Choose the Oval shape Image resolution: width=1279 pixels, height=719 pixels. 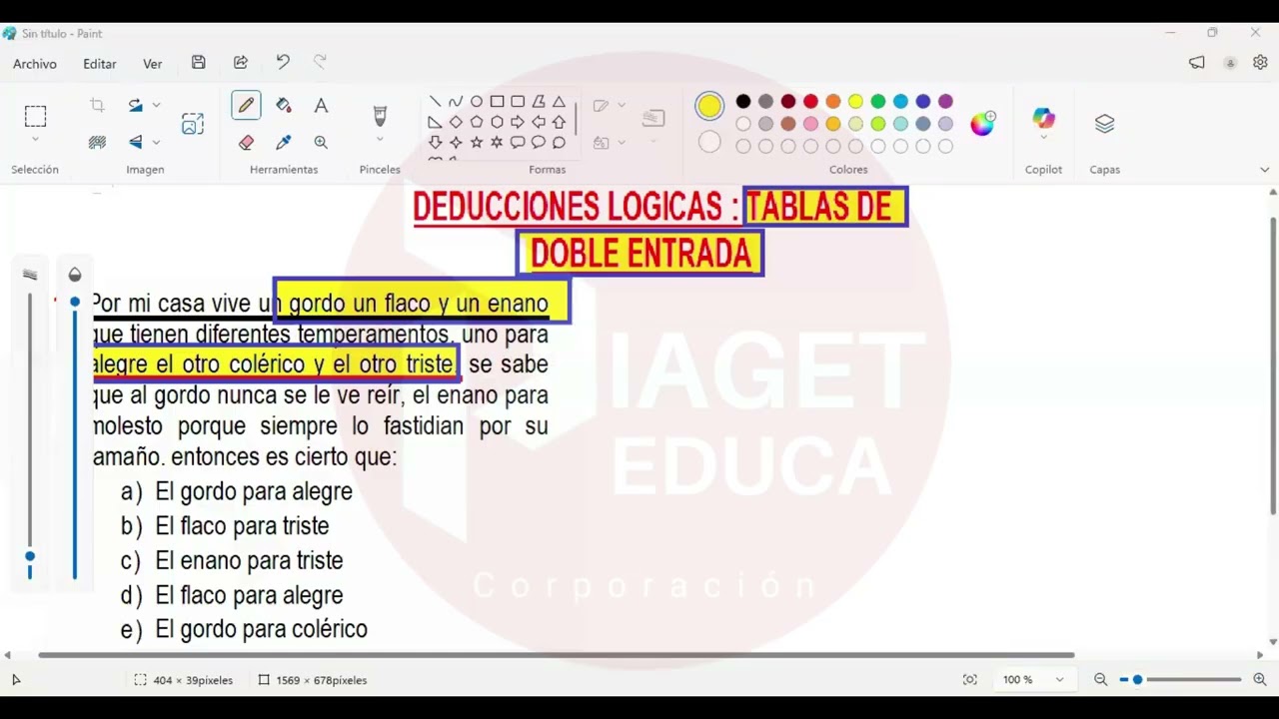[x=477, y=101]
